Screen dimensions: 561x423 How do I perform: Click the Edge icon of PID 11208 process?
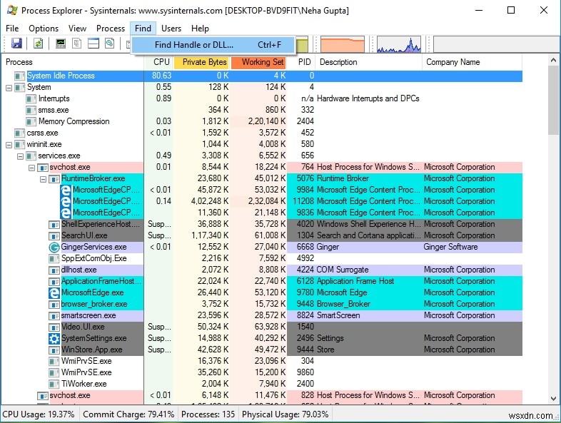(66, 201)
